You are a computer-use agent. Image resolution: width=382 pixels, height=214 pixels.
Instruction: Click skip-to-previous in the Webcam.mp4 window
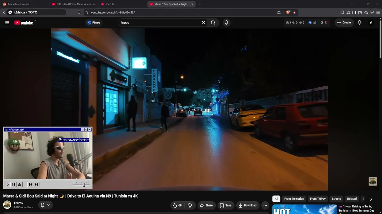[30, 185]
